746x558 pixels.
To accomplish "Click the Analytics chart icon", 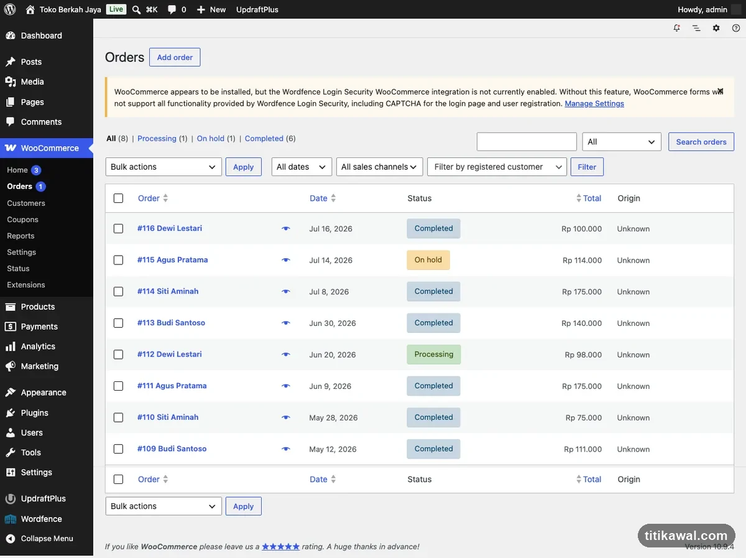I will [x=11, y=346].
